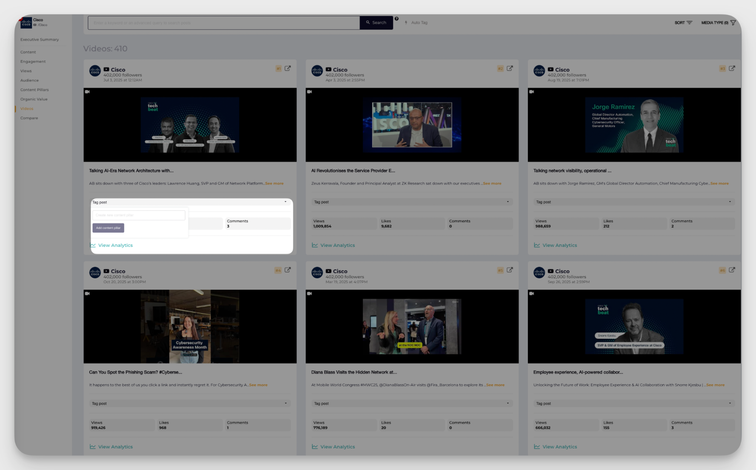Click the View Analytics chart icon on Jorge Ramirez video
Screen dimensions: 756x470
(537, 245)
